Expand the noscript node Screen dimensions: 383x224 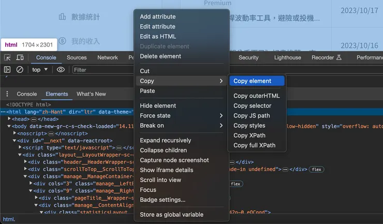pyautogui.click(x=14, y=133)
